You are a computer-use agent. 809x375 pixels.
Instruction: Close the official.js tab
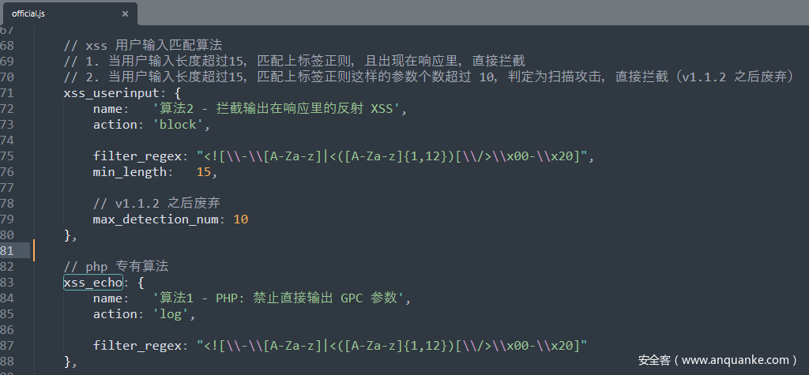click(x=126, y=13)
